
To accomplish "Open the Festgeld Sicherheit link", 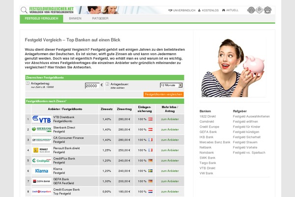I will (x=247, y=137).
